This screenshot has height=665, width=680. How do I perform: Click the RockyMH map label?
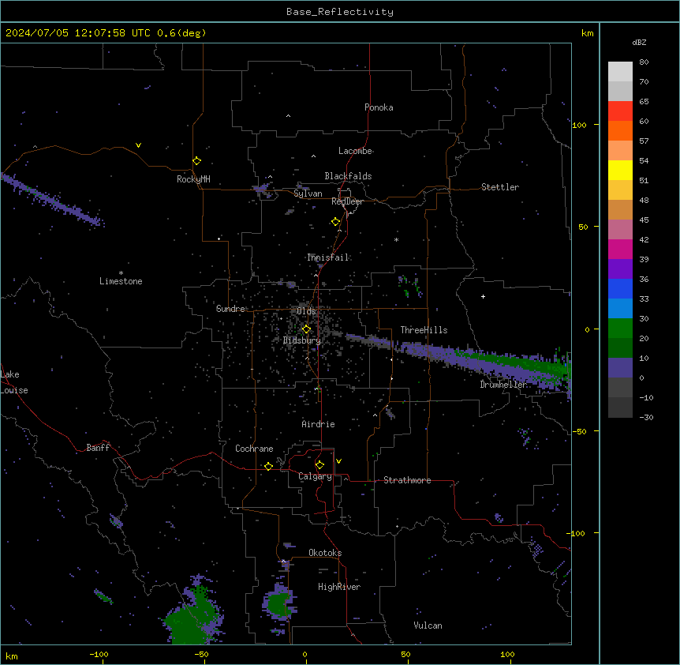[193, 179]
